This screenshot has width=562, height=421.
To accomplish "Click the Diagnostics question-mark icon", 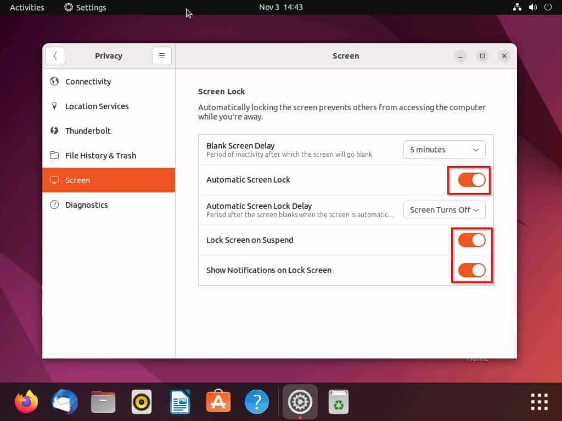I will (54, 205).
